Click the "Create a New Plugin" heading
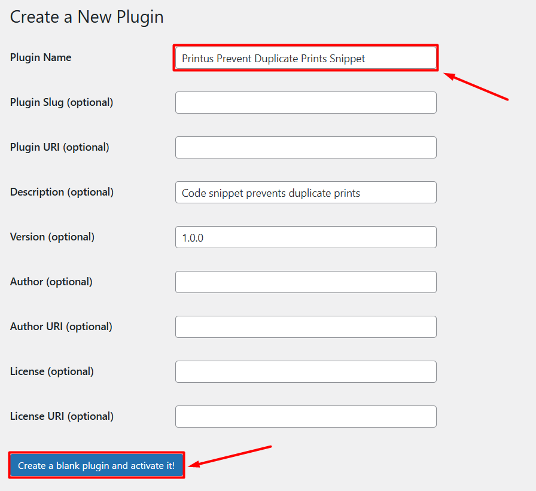 click(87, 17)
